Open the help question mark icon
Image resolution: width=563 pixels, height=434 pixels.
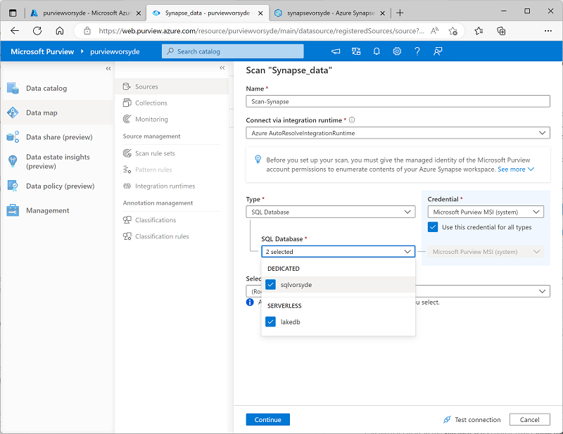pyautogui.click(x=417, y=51)
